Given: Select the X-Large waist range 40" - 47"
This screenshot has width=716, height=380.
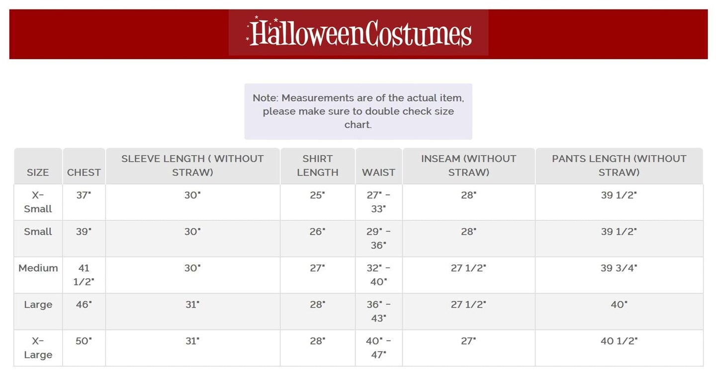Looking at the screenshot, I should [x=378, y=348].
